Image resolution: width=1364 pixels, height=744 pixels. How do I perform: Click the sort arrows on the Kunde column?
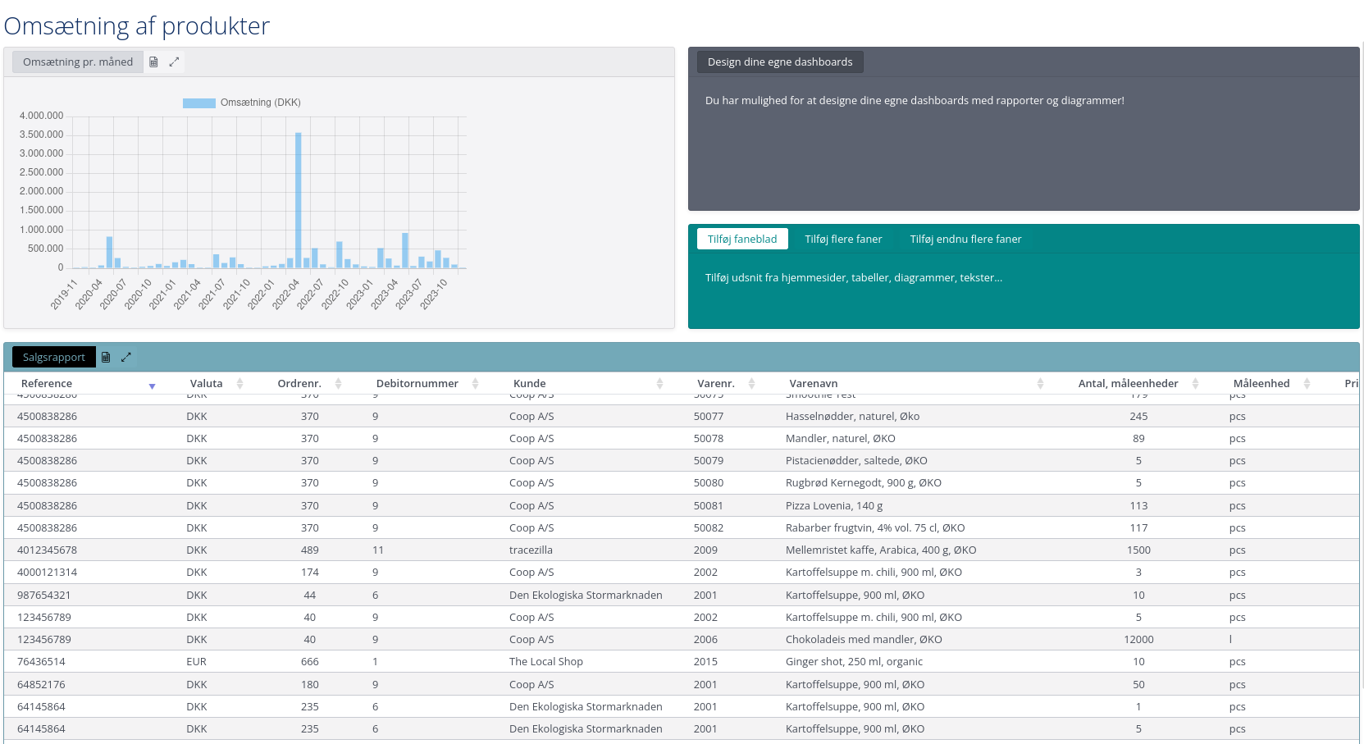[659, 383]
